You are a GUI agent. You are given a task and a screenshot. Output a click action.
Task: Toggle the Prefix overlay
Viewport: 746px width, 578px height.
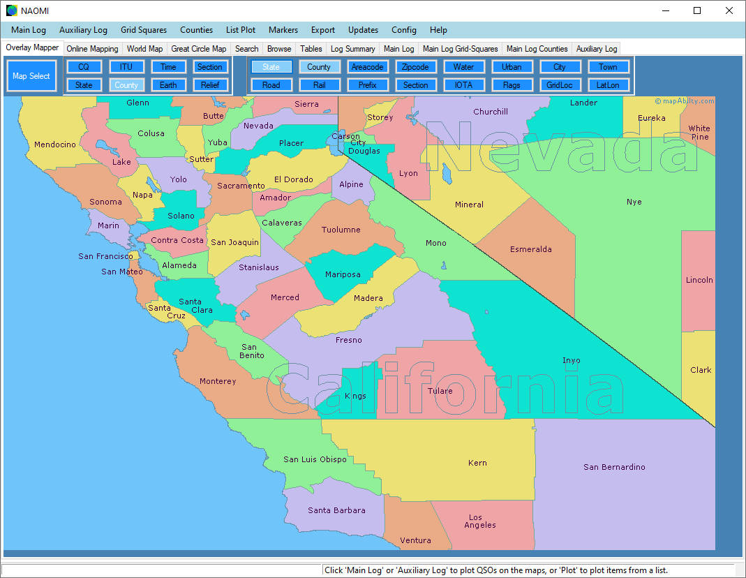click(367, 85)
